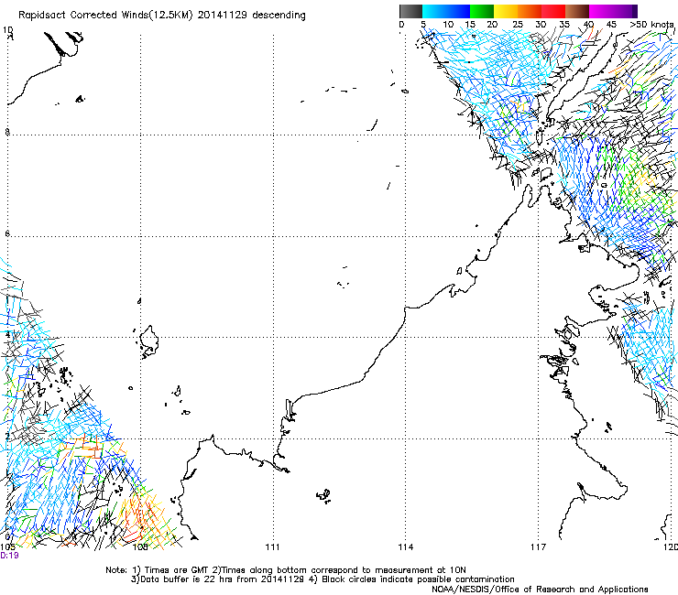This screenshot has width=678, height=595.
Task: Click the '2' latitude label on left axis
Action: (x=7, y=436)
